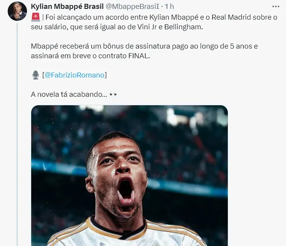Click the 'A novela tá acabando...' text
The image size is (286, 246).
coord(69,94)
